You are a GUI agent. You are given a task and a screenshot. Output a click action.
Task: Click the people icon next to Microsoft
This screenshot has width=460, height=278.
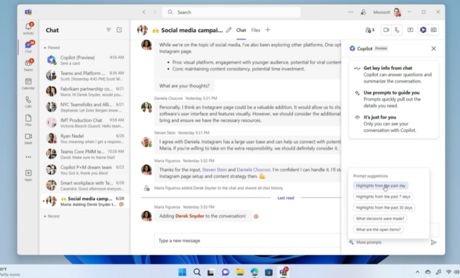pos(363,12)
